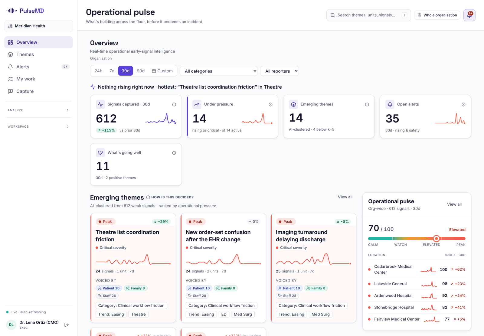Click the Cedarbrook Medical Center row

(x=417, y=269)
